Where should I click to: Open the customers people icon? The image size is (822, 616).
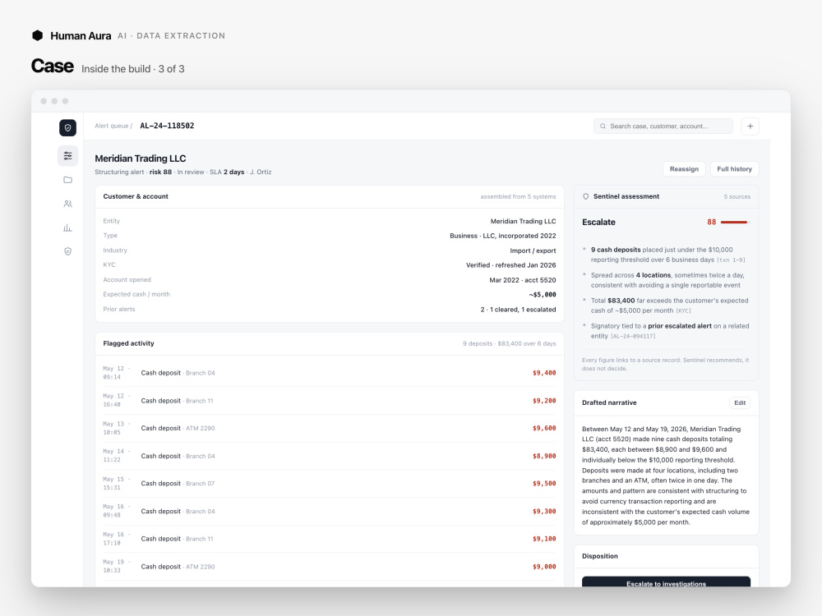click(67, 204)
